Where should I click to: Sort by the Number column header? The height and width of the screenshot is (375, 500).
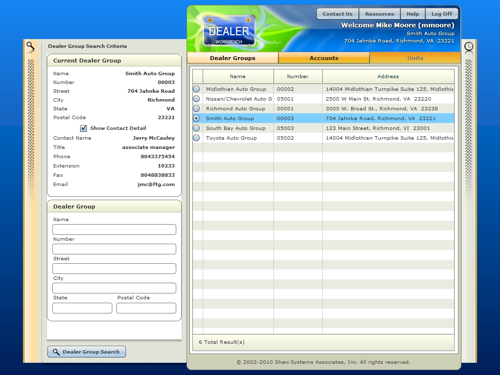[298, 77]
